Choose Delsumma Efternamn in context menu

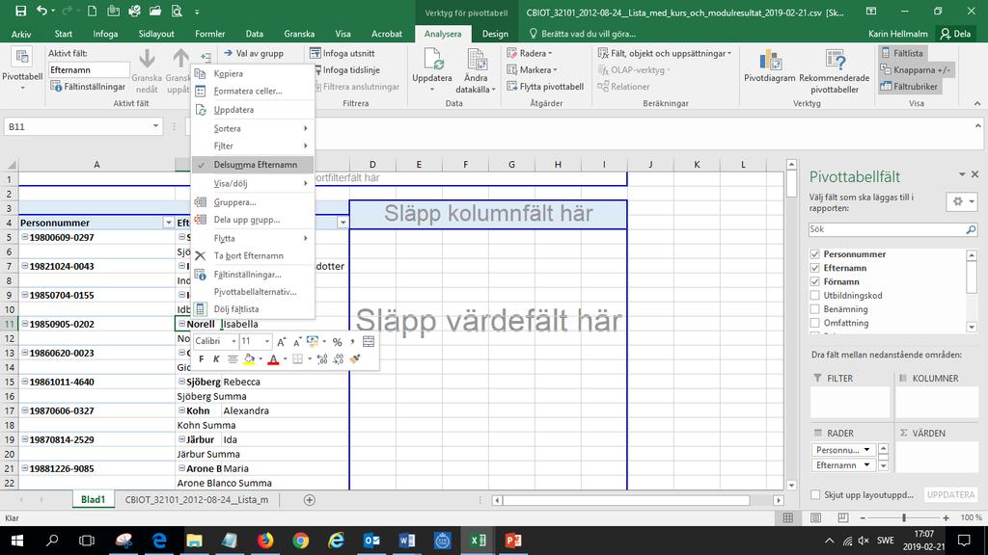(253, 165)
